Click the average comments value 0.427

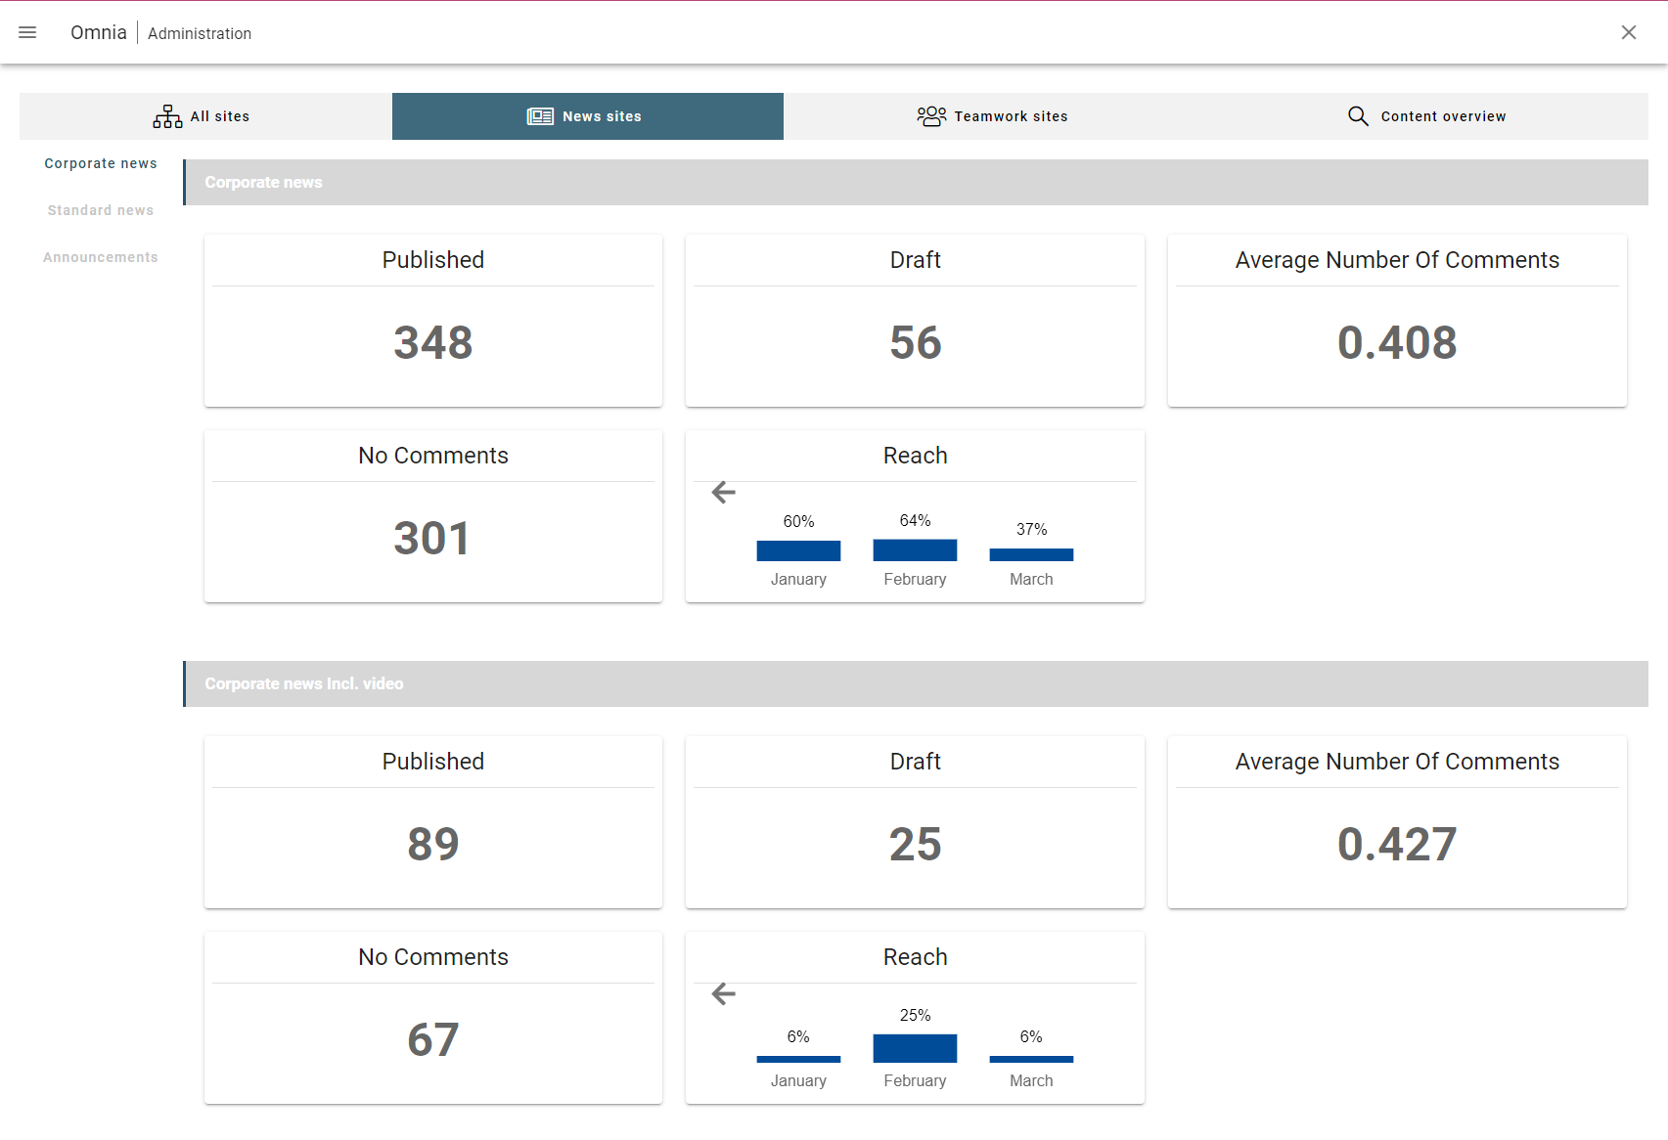[x=1397, y=845]
